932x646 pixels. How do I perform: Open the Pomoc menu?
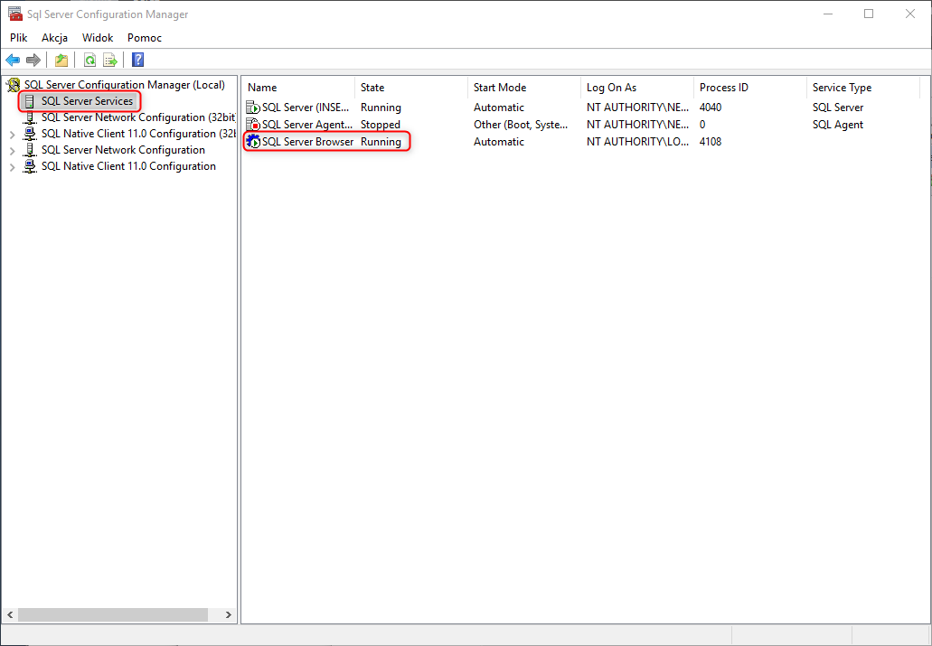[x=145, y=37]
